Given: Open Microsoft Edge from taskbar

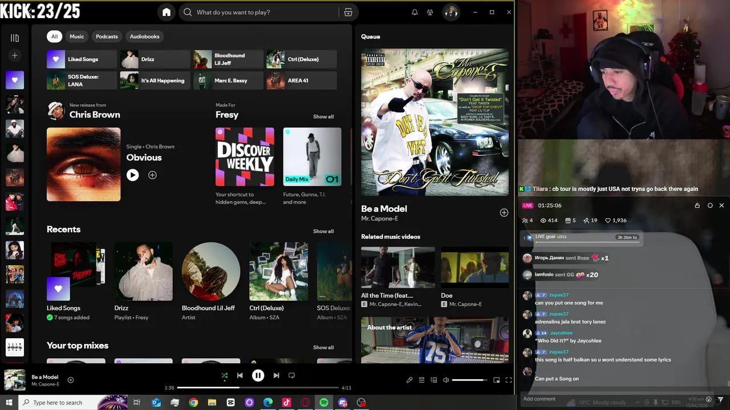Looking at the screenshot, I should pyautogui.click(x=268, y=403).
